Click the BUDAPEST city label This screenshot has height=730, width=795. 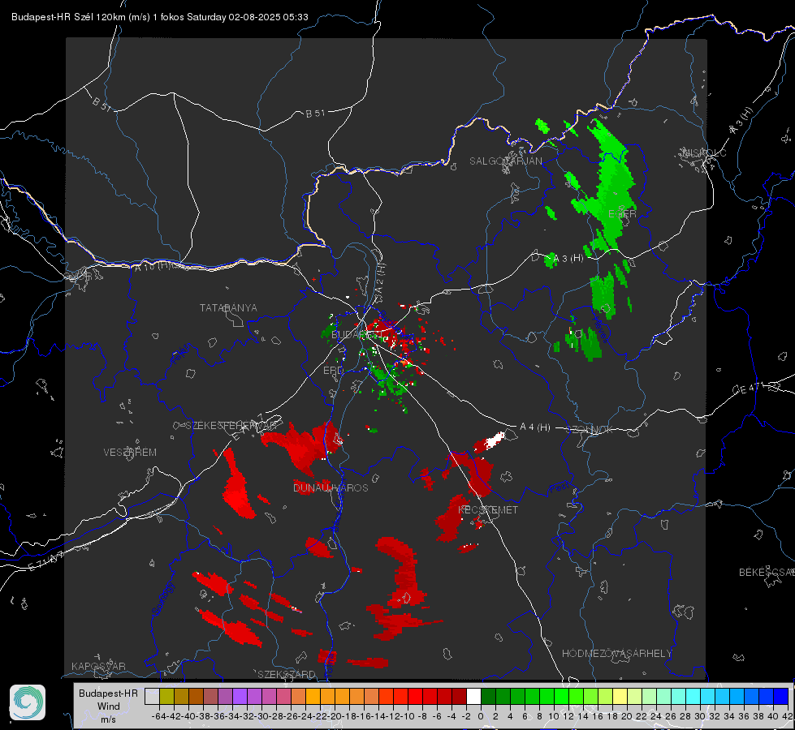[x=356, y=335]
